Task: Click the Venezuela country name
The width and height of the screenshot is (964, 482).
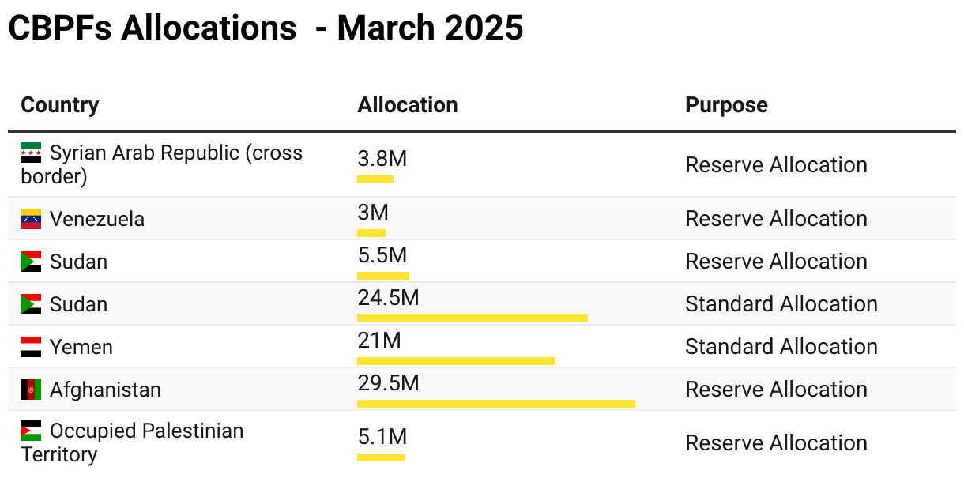Action: (x=97, y=219)
